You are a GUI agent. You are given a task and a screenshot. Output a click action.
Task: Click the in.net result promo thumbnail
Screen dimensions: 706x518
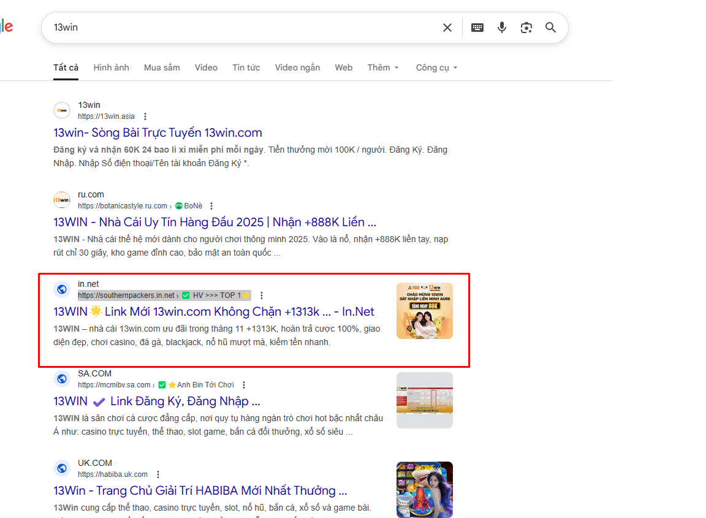424,311
